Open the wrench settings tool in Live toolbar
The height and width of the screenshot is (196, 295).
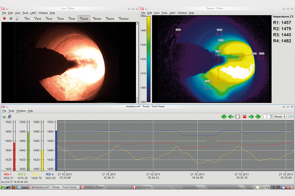(x=17, y=18)
